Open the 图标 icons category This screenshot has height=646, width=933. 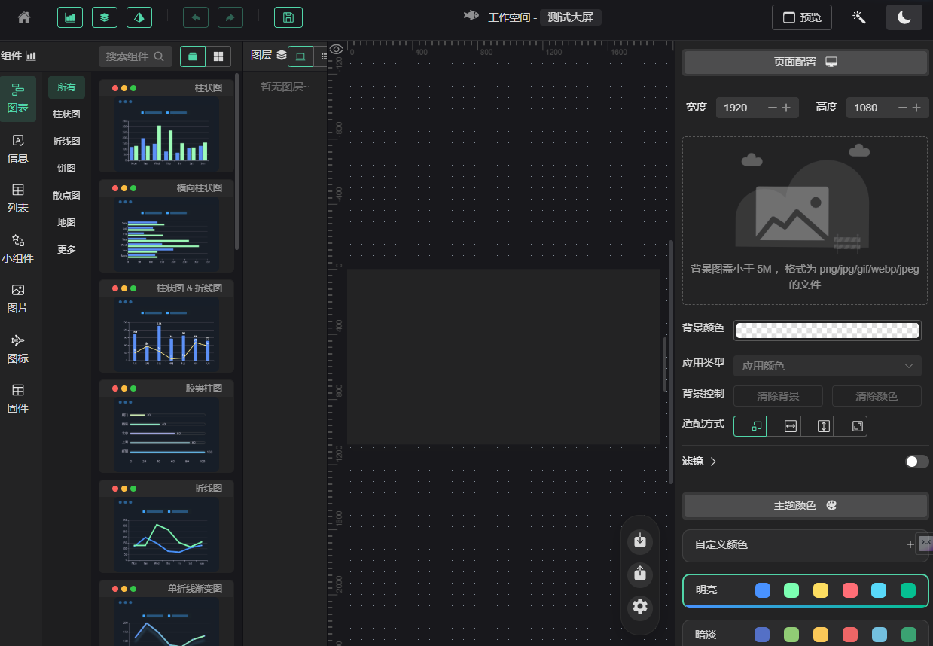point(18,349)
